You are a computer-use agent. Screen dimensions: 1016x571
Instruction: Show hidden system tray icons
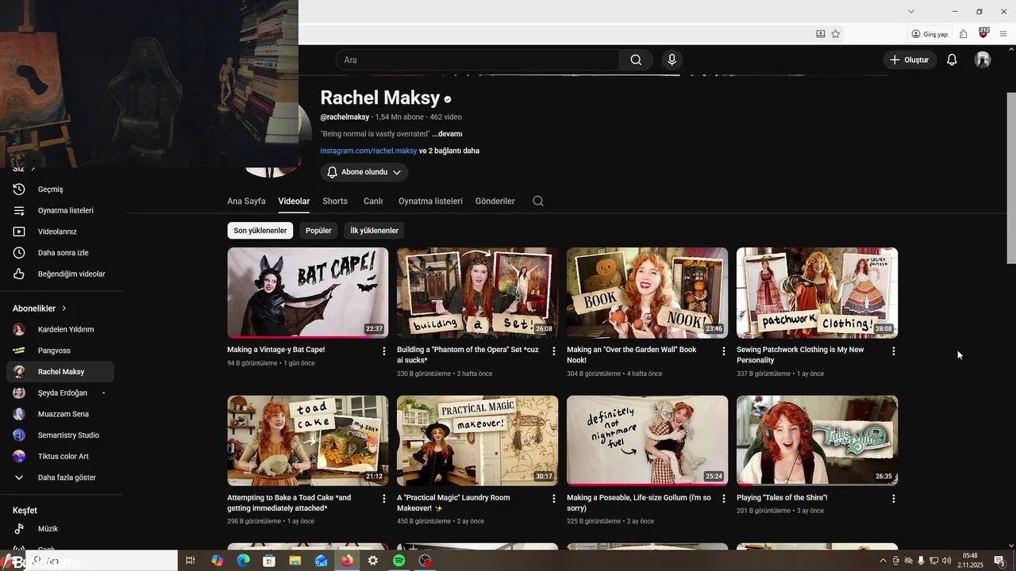point(883,561)
